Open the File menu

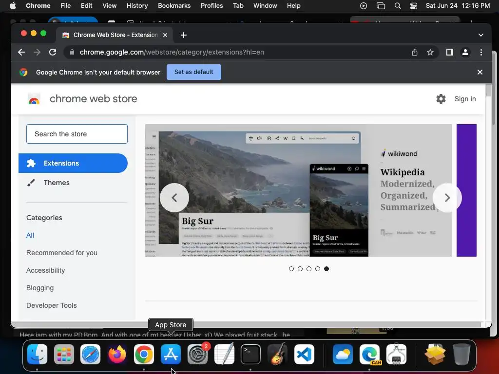point(66,6)
